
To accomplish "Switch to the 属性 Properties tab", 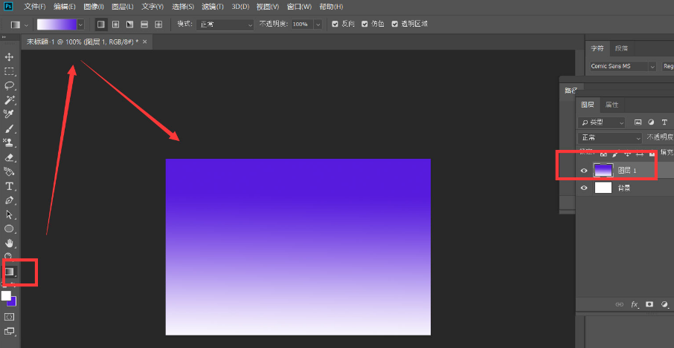I will tap(612, 105).
